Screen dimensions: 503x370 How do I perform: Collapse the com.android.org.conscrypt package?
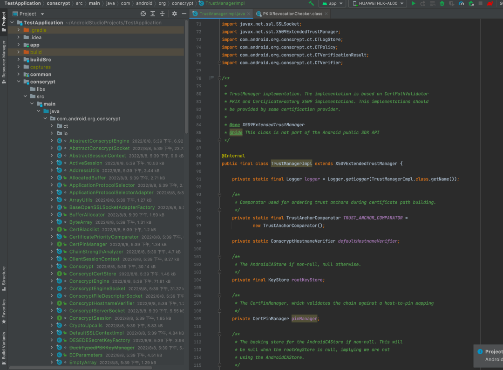tap(45, 118)
